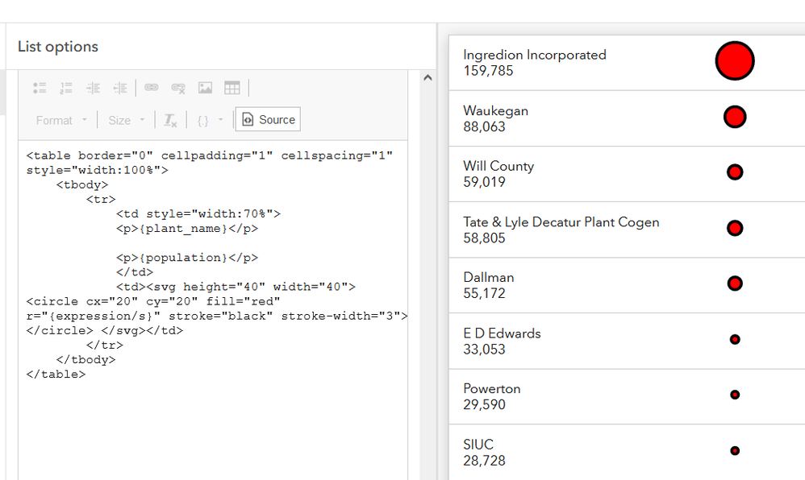Click the red circle beside Will County
The width and height of the screenshot is (805, 480).
[735, 172]
